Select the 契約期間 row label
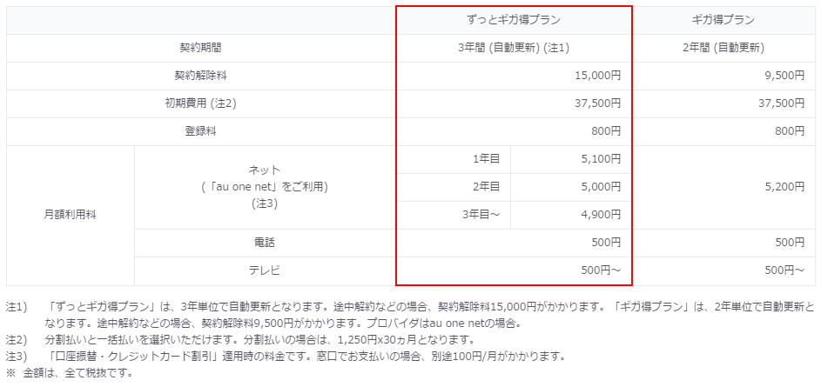This screenshot has width=821, height=387. pos(201,48)
